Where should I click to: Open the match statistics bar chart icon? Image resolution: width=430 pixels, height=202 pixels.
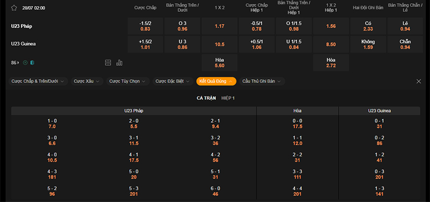[x=119, y=62]
